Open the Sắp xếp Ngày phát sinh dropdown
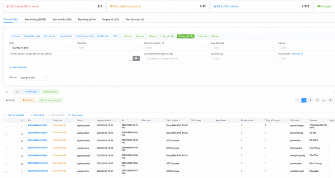Image resolution: width=335 pixels, height=178 pixels. coord(33,78)
